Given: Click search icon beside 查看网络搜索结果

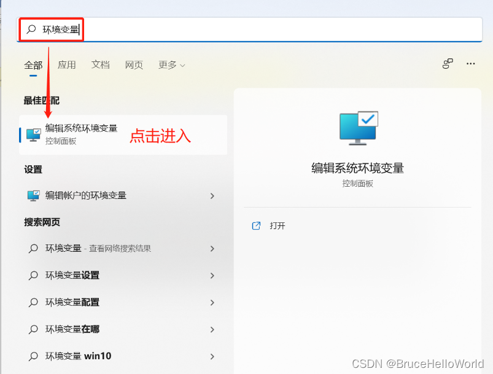Looking at the screenshot, I should (x=33, y=249).
